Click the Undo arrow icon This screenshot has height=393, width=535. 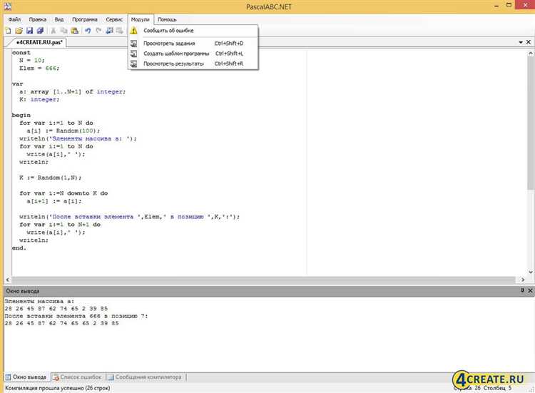point(88,31)
